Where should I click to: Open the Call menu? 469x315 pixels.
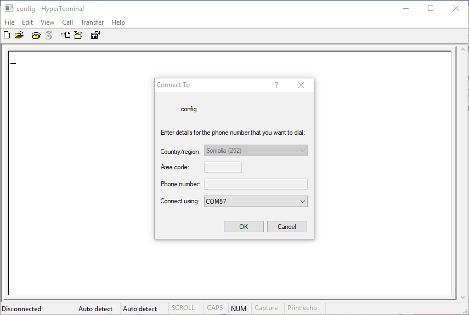tap(67, 22)
